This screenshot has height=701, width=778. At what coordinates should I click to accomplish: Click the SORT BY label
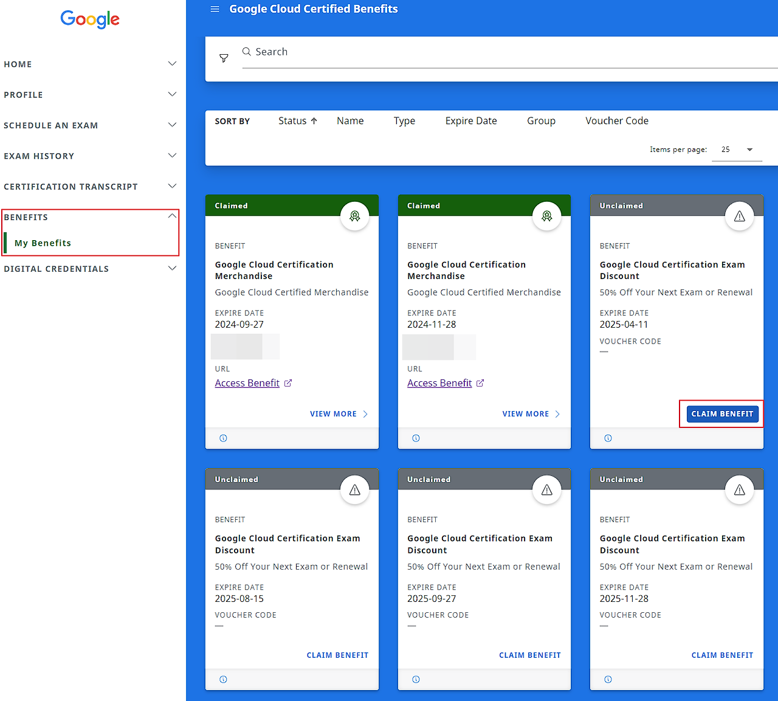coord(232,121)
